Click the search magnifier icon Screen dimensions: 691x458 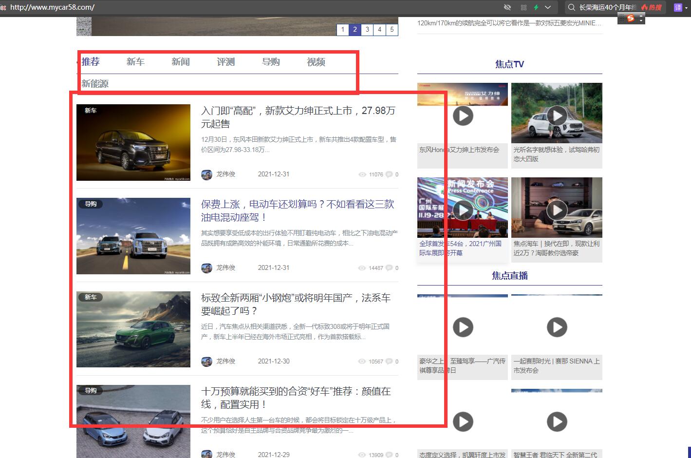point(572,7)
